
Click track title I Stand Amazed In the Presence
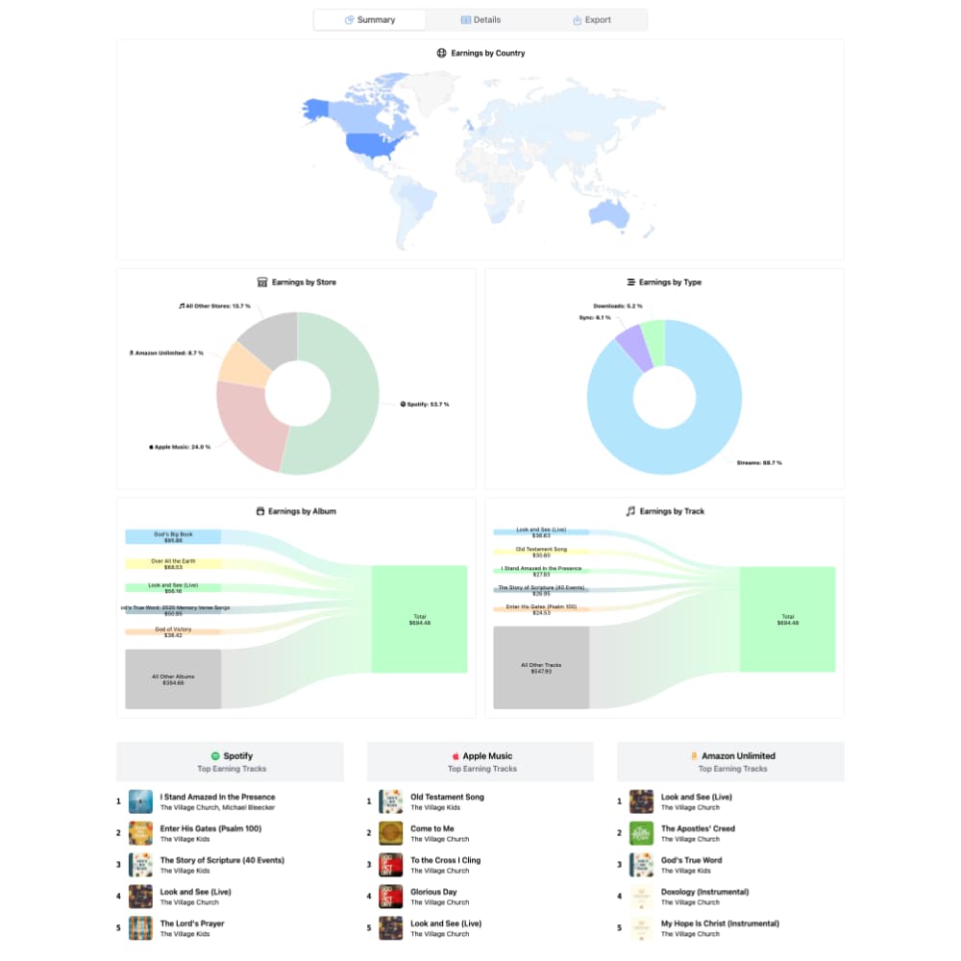click(x=217, y=797)
